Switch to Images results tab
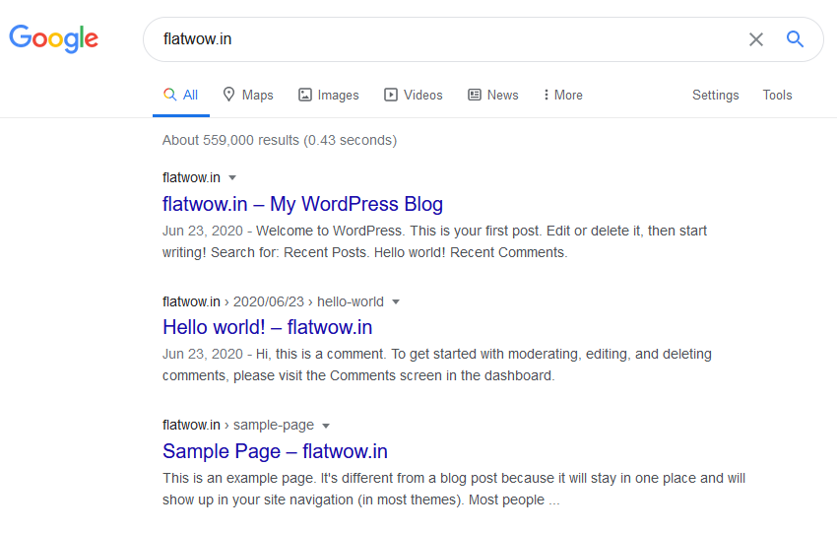The width and height of the screenshot is (837, 533). click(x=328, y=96)
